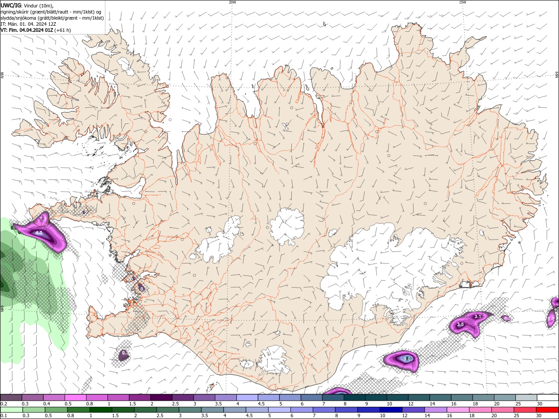Select the bottom legend swatch between 0.5 and 0.8
This screenshot has height=419, width=559.
point(56,410)
